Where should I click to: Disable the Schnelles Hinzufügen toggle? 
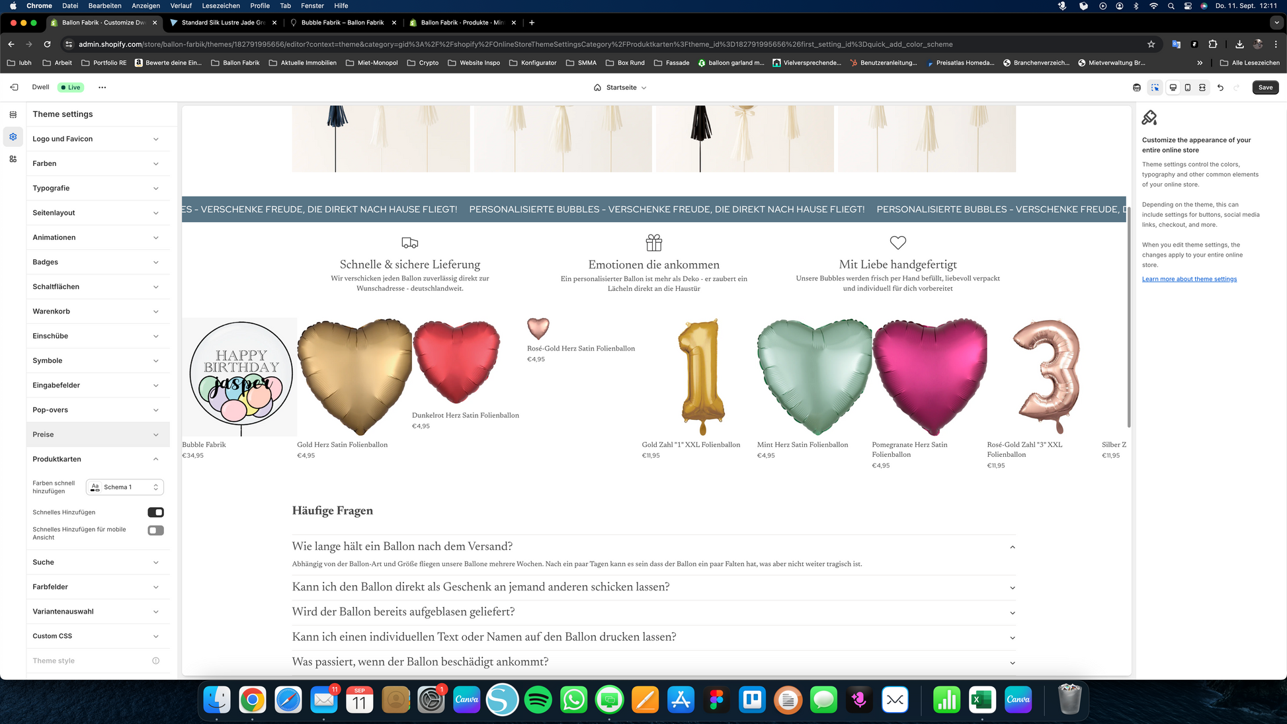tap(155, 512)
